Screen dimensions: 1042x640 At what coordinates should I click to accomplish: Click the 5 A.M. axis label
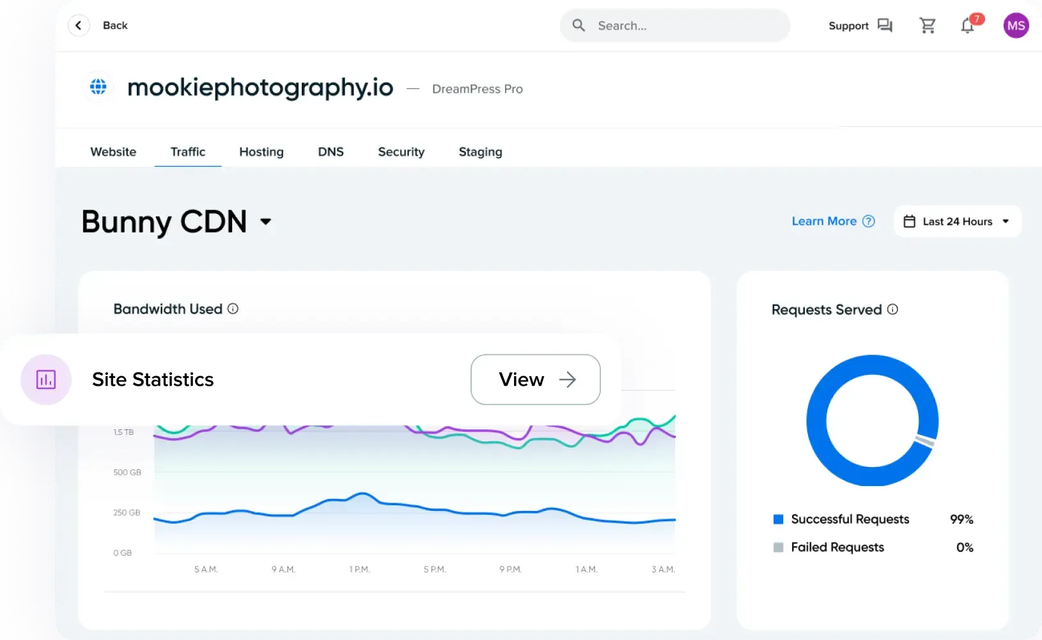click(206, 569)
